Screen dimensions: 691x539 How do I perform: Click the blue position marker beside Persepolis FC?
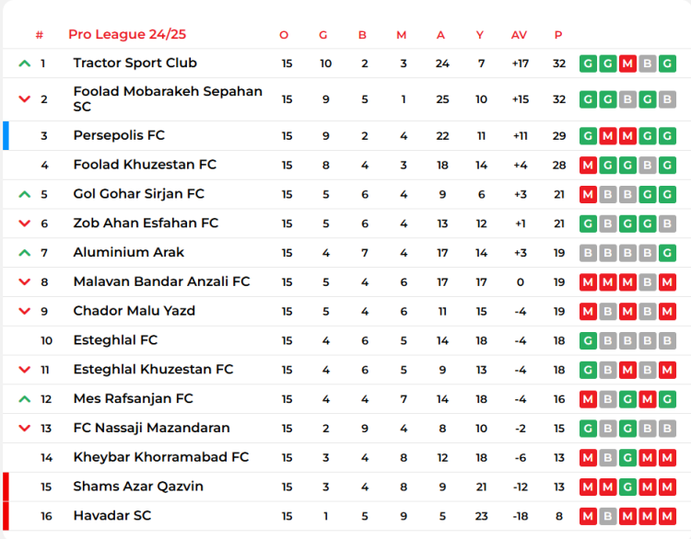pos(6,135)
